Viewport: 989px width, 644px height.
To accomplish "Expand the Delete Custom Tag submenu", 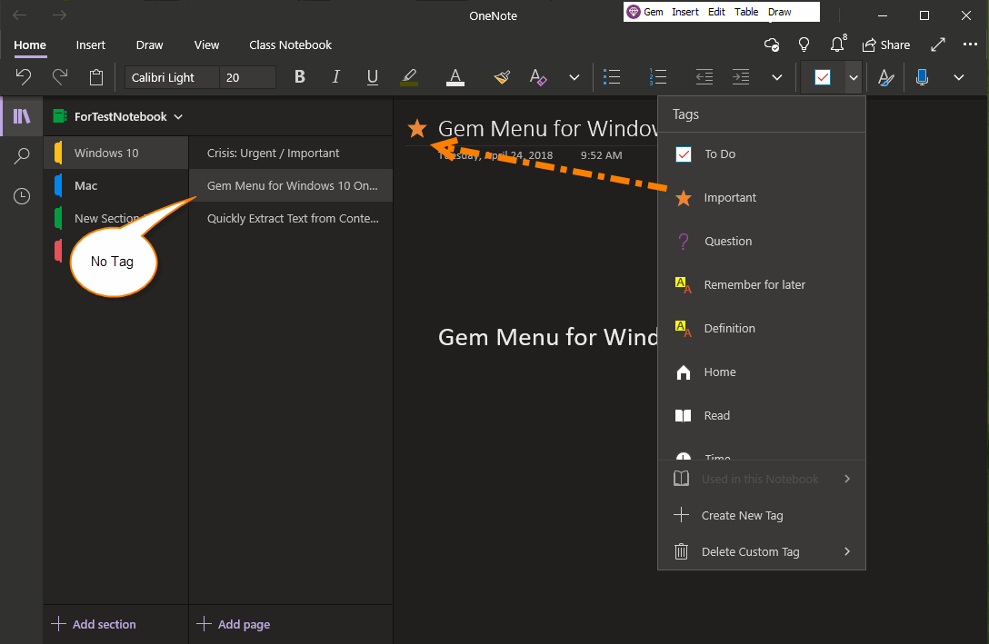I will coord(762,551).
